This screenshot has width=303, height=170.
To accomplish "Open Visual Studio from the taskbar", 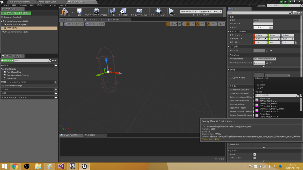I will (x=61, y=166).
